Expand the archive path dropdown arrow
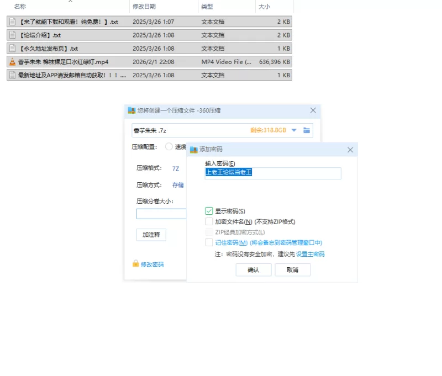Image resolution: width=442 pixels, height=376 pixels. click(294, 130)
